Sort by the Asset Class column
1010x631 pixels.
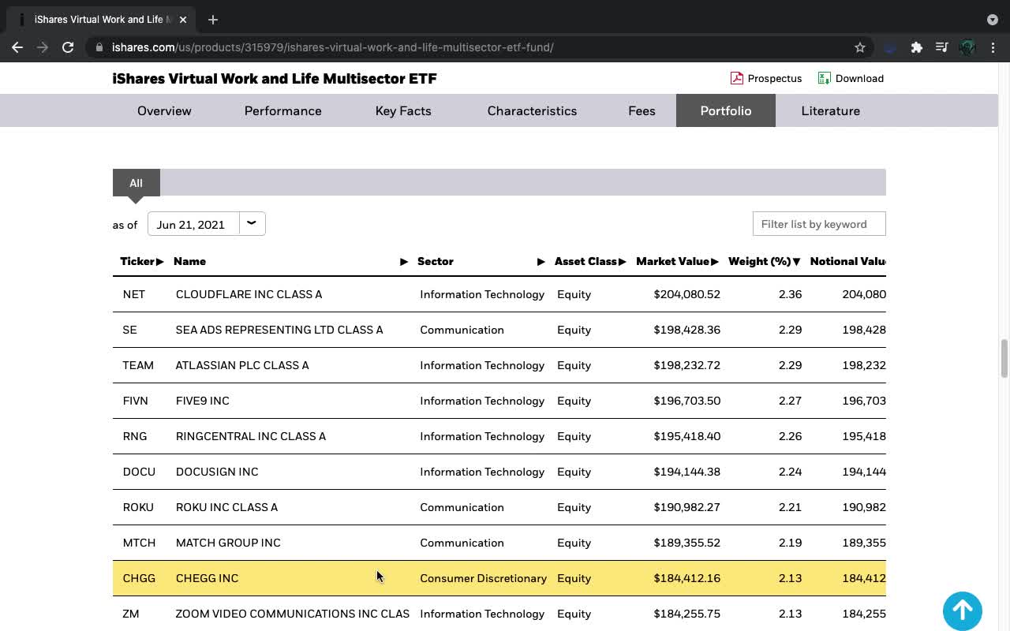click(590, 261)
